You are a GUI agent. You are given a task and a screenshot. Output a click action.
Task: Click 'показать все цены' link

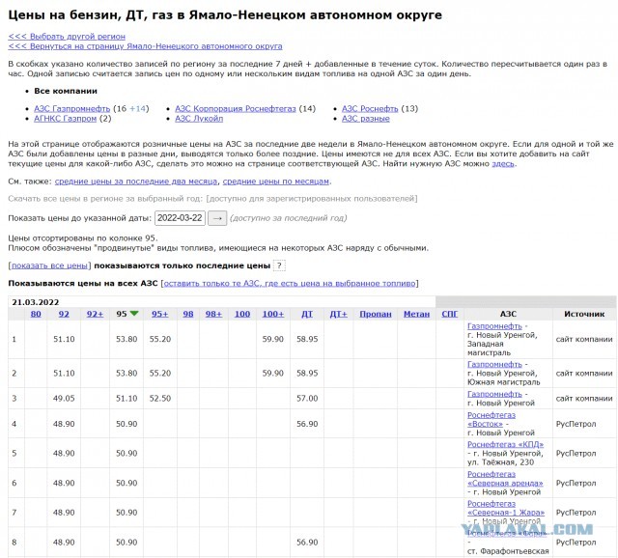click(x=49, y=265)
